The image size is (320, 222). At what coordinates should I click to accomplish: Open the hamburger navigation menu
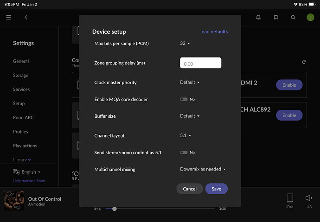8,17
